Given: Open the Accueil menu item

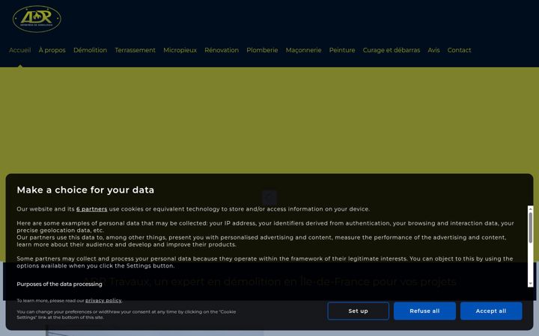Looking at the screenshot, I should point(20,50).
